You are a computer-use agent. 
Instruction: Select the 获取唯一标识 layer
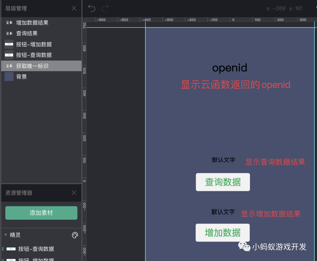41,66
